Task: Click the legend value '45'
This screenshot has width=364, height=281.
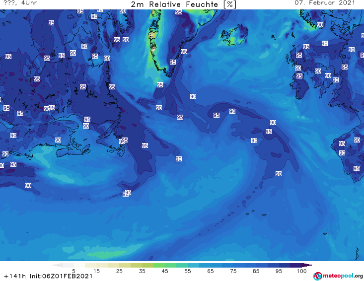Action: 165,271
